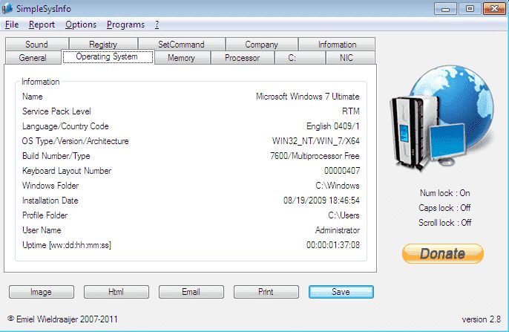
Task: Click the 'Build Number/Type' label
Action: [56, 156]
